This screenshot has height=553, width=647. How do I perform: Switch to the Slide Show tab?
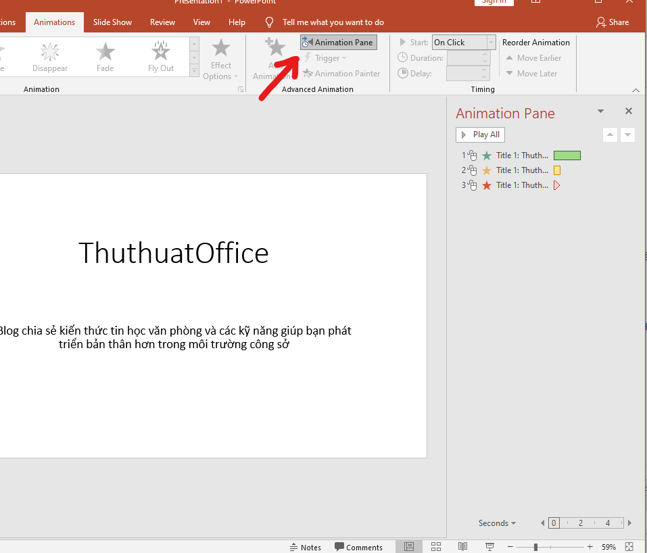pos(112,22)
